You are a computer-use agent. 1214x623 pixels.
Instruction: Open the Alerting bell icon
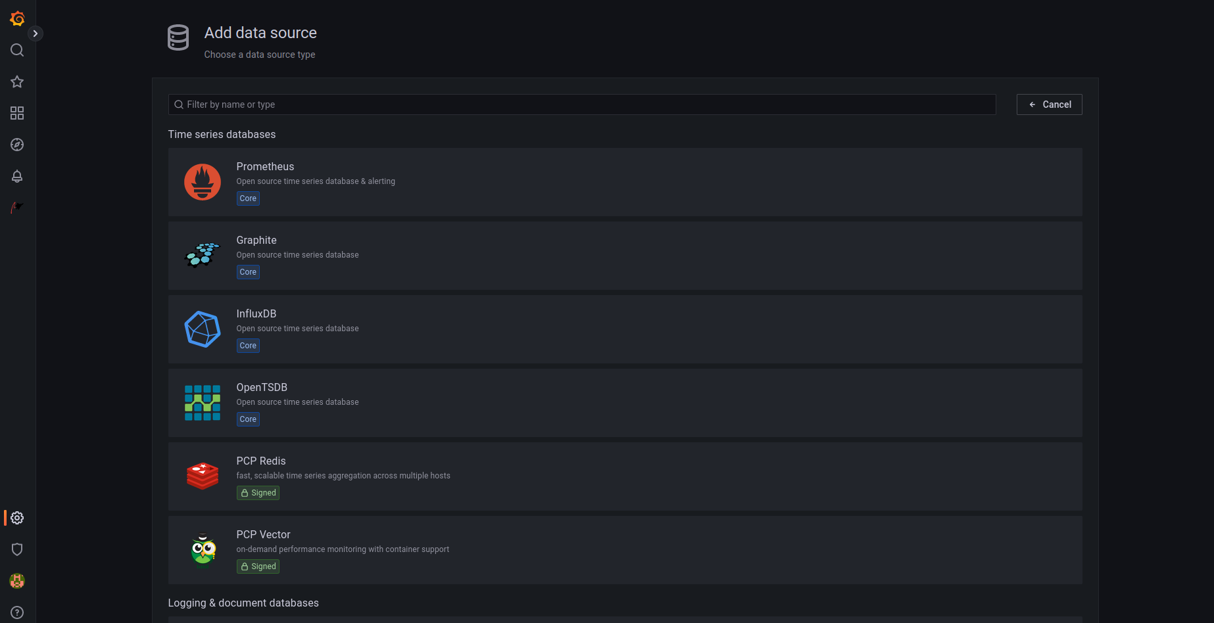point(17,176)
